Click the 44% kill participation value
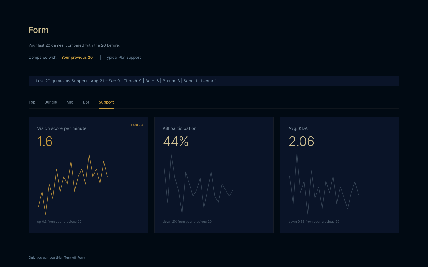 (176, 142)
